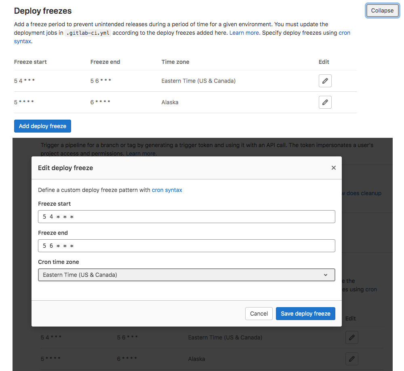Click the edit icon next to the background Alaska row
Viewport: 404px width, 371px height.
(x=351, y=358)
